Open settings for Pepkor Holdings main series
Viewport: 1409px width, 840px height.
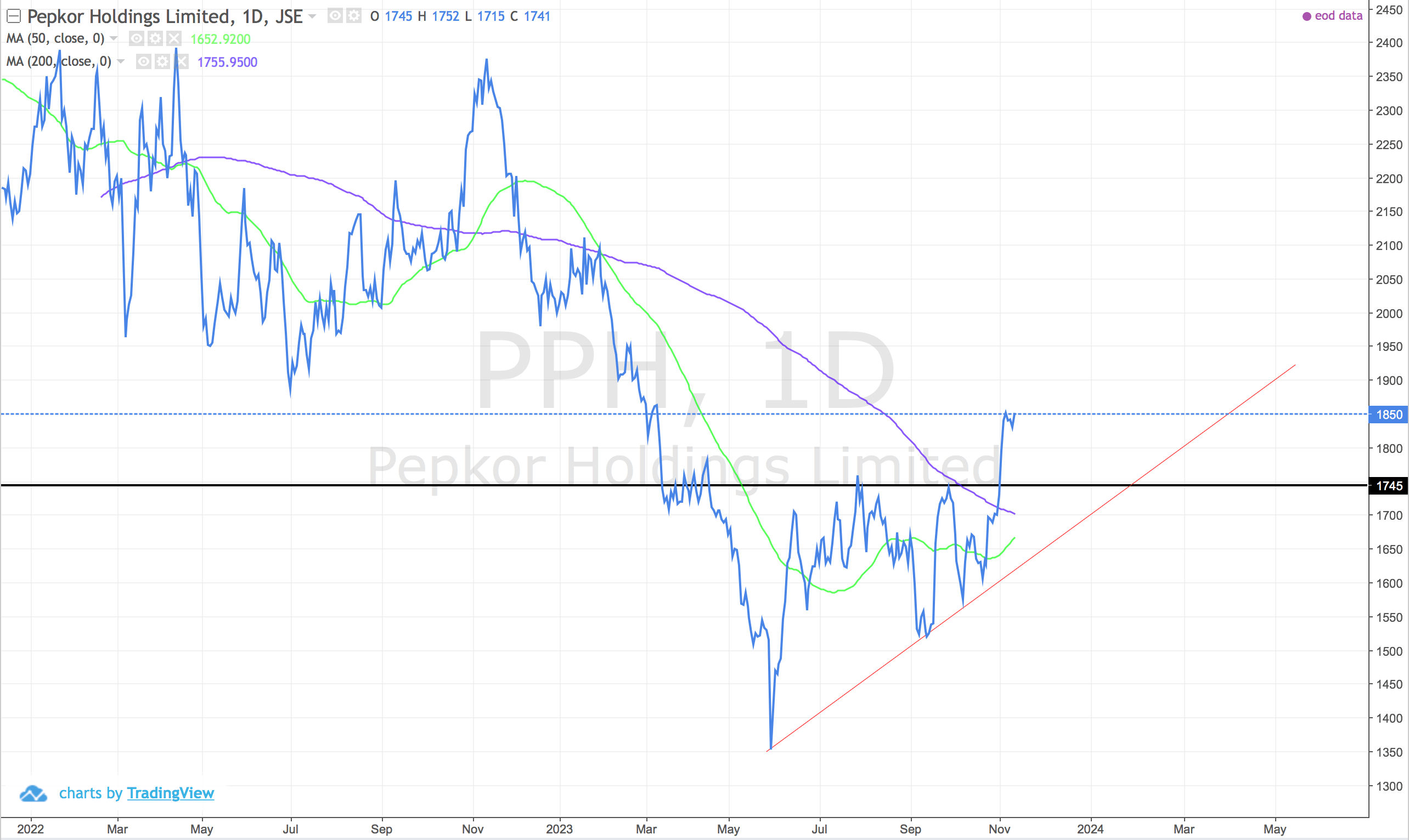point(354,16)
